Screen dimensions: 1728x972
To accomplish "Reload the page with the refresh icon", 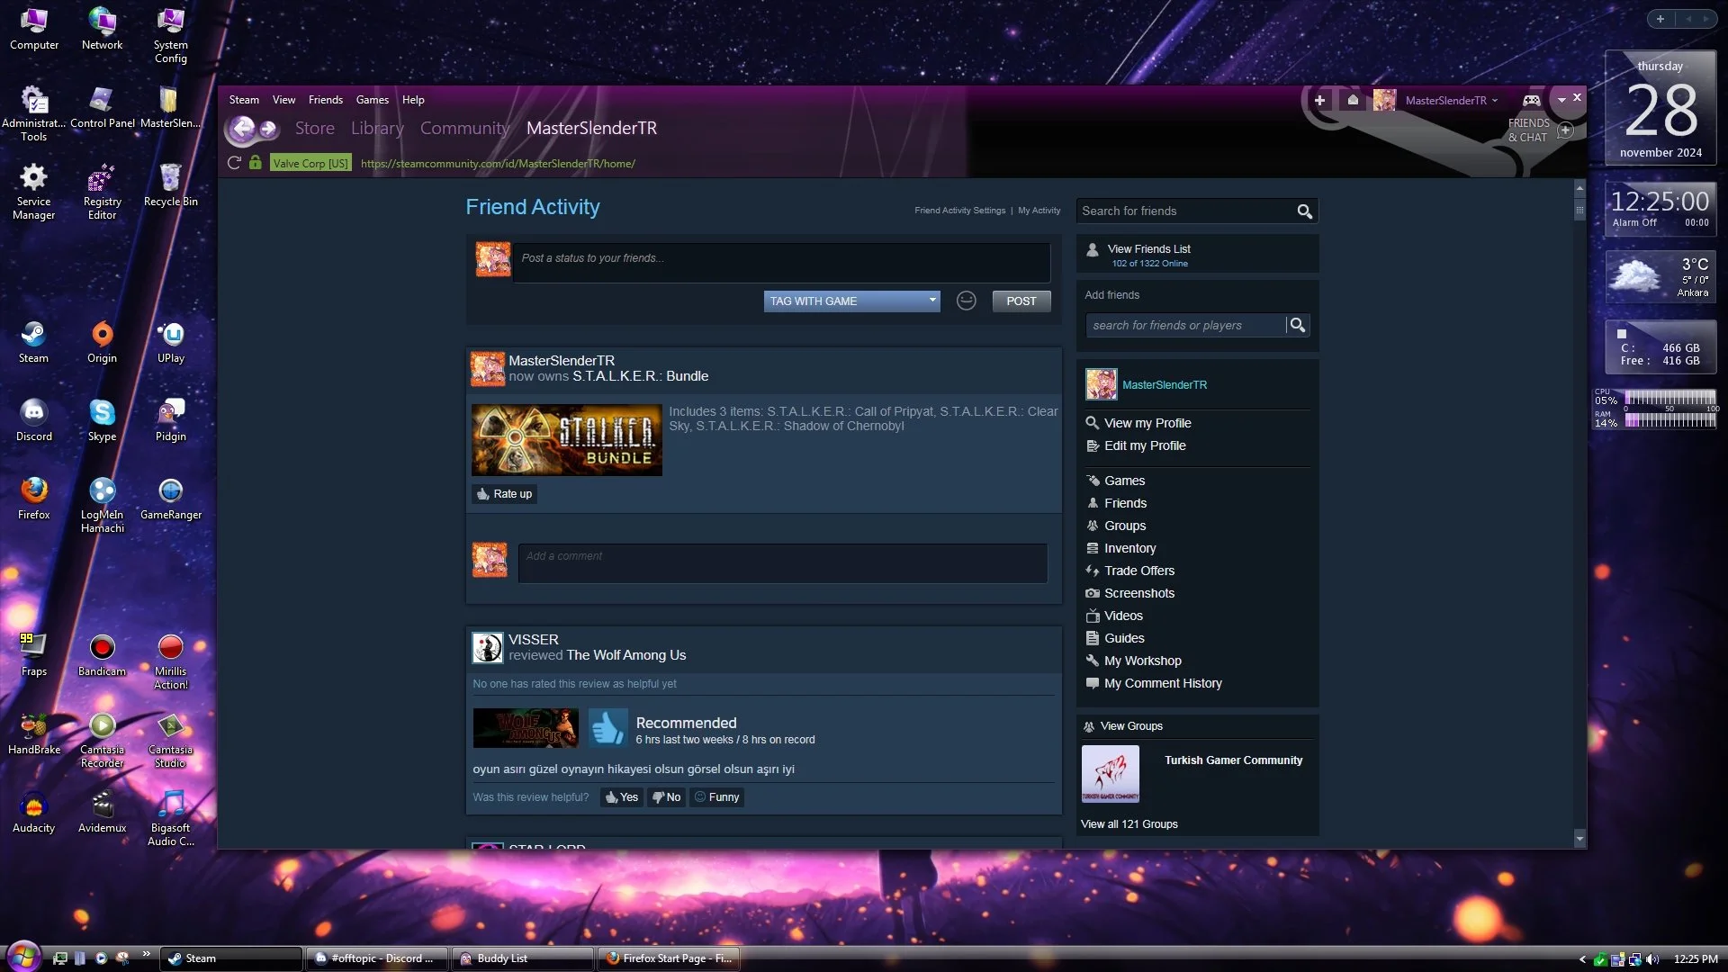I will pos(234,163).
